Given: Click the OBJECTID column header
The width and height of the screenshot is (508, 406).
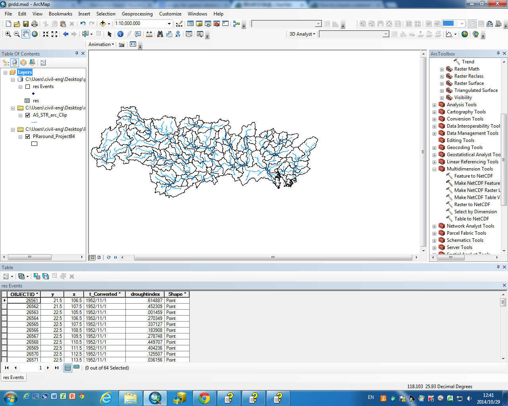Looking at the screenshot, I should pyautogui.click(x=24, y=294).
